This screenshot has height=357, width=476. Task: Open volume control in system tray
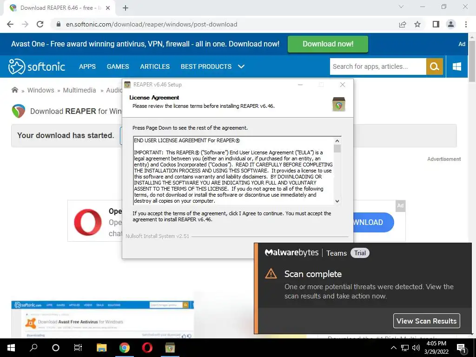(416, 348)
